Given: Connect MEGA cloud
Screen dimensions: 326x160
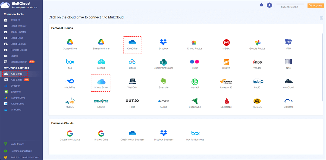Looking at the screenshot, I should click(x=226, y=45).
